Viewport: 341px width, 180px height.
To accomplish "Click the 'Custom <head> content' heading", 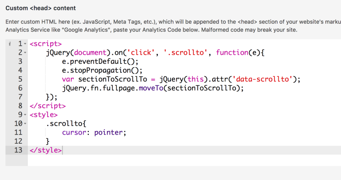I will coord(40,8).
